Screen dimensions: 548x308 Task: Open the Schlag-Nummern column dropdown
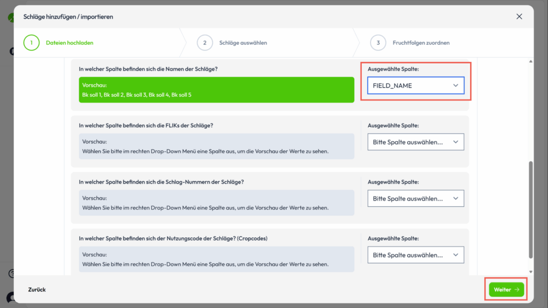click(415, 198)
